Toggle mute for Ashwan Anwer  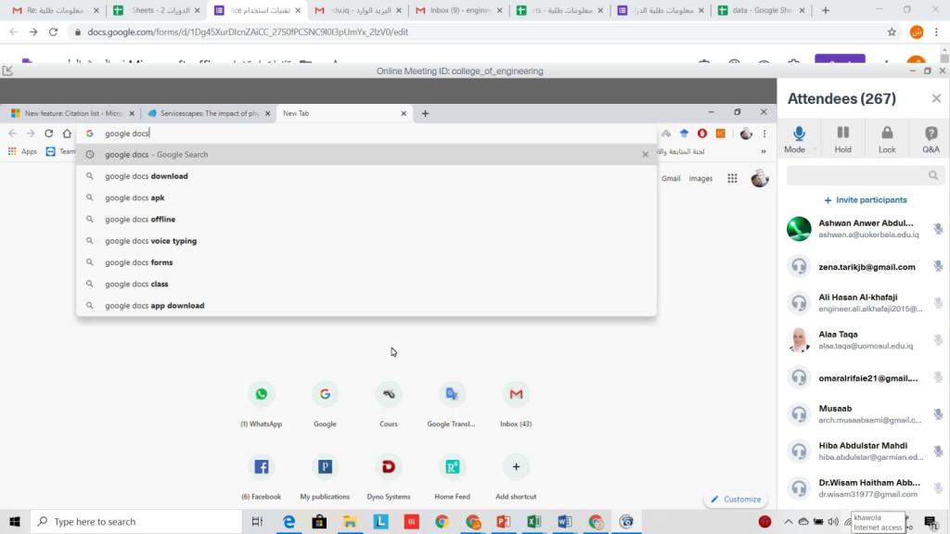(x=938, y=229)
